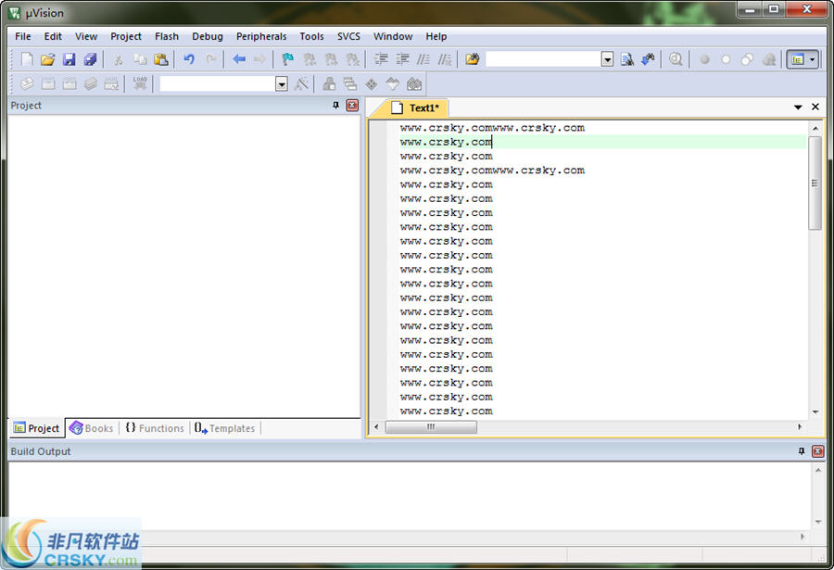834x570 pixels.
Task: Save all open files
Action: click(x=91, y=59)
